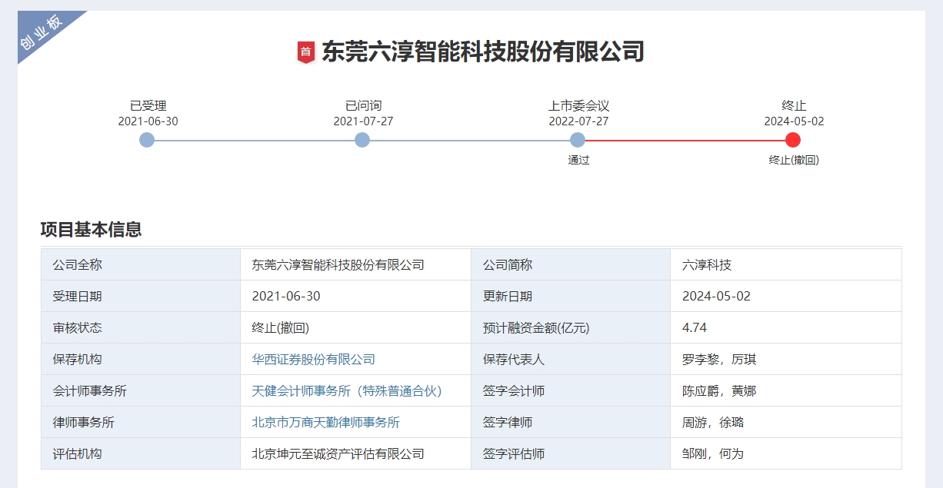Click the 律师事务所 label cell

(x=141, y=422)
